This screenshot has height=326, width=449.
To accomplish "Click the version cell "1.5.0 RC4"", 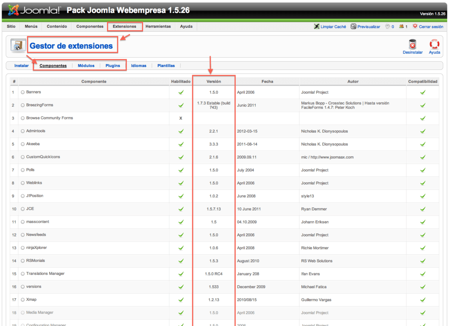I will (x=213, y=274).
